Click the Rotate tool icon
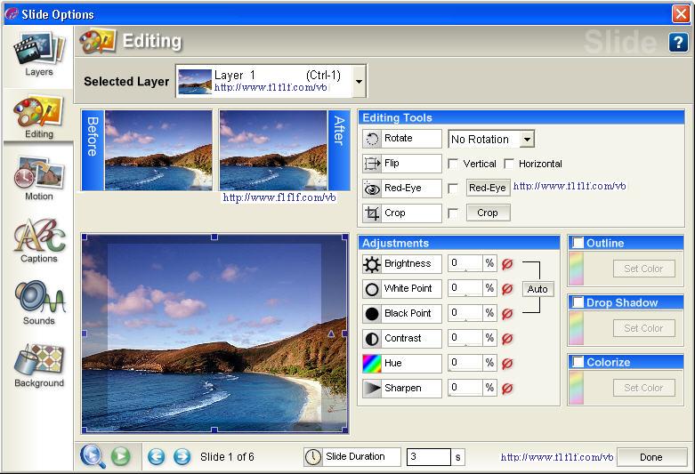The image size is (695, 474). [372, 139]
